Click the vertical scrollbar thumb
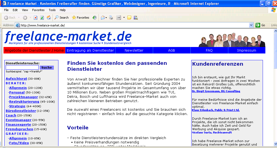277x148 pixels. (275, 51)
